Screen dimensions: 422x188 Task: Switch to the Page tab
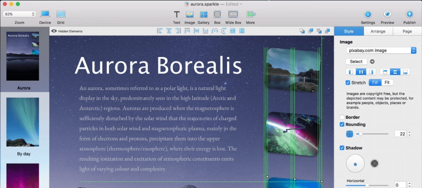[x=407, y=31]
